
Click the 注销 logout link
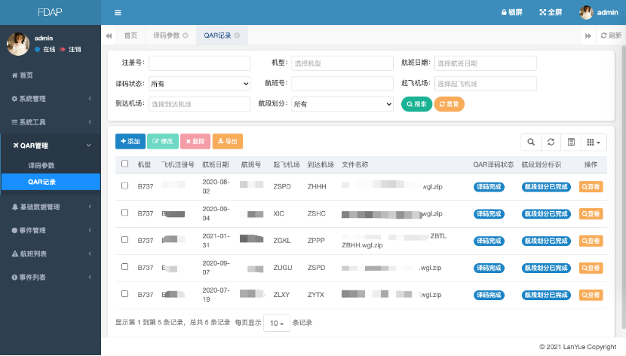[x=71, y=50]
